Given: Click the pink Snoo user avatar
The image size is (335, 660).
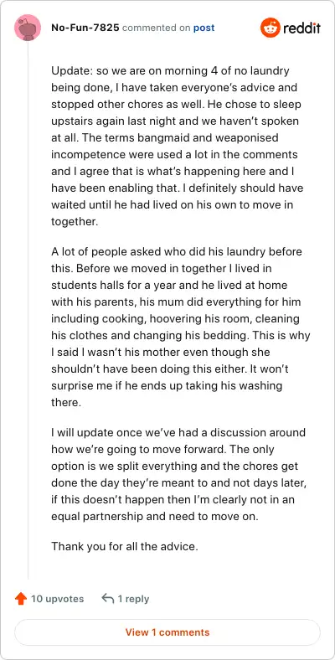Looking at the screenshot, I should (28, 28).
